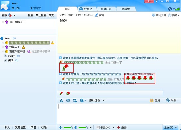Mute the microphone icon
The image size is (181, 130).
pyautogui.click(x=76, y=127)
